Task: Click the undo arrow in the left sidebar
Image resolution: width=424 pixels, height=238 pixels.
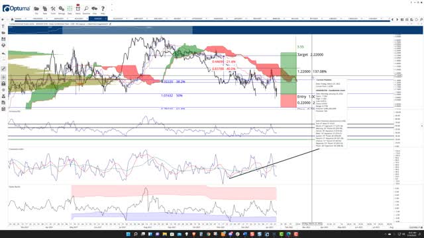Action: pos(3,54)
